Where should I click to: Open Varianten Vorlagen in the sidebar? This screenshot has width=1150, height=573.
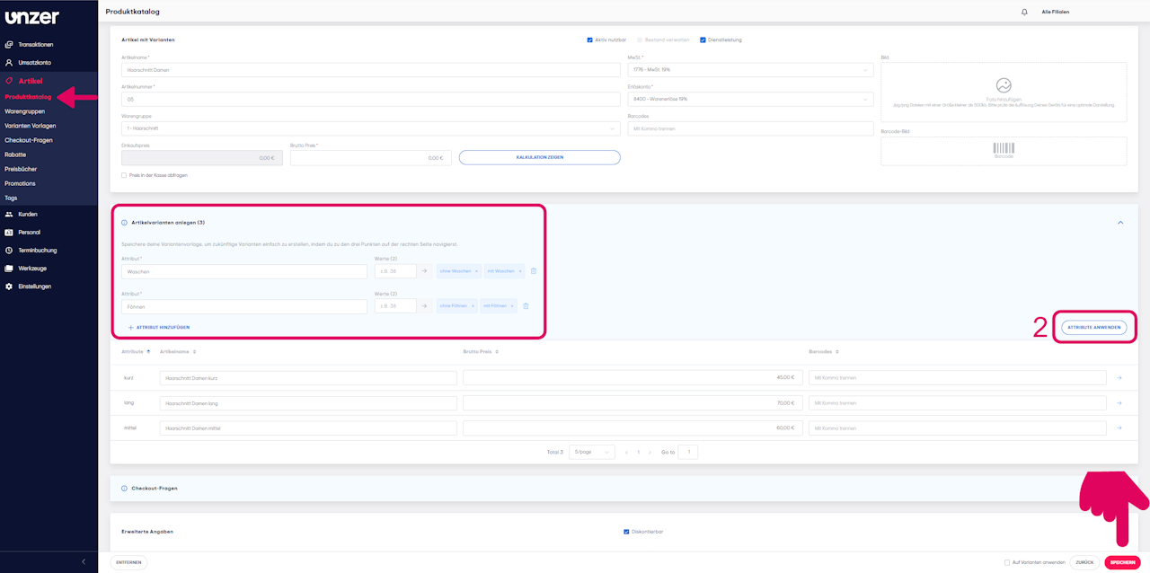(30, 126)
